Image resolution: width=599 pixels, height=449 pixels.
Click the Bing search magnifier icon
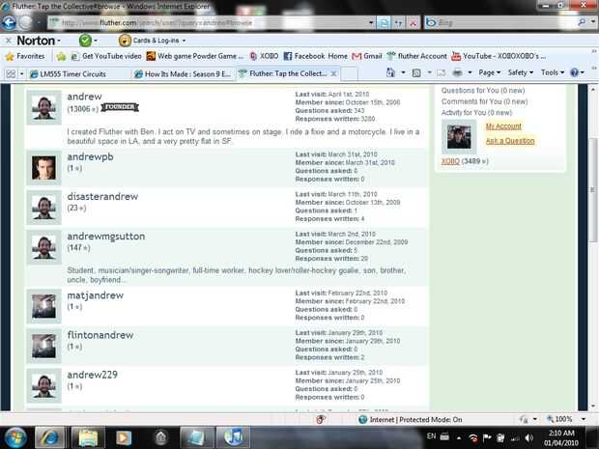[x=582, y=22]
